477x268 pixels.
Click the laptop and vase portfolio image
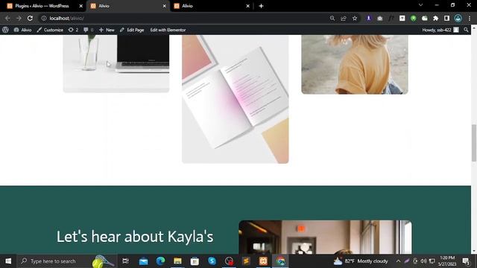116,63
